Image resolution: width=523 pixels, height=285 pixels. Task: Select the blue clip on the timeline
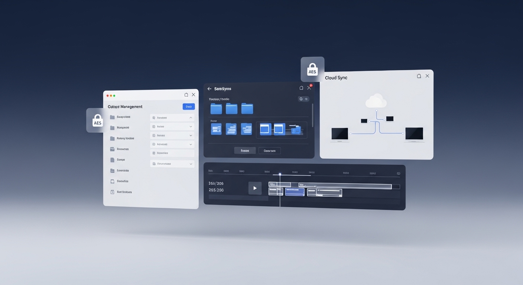[295, 191]
